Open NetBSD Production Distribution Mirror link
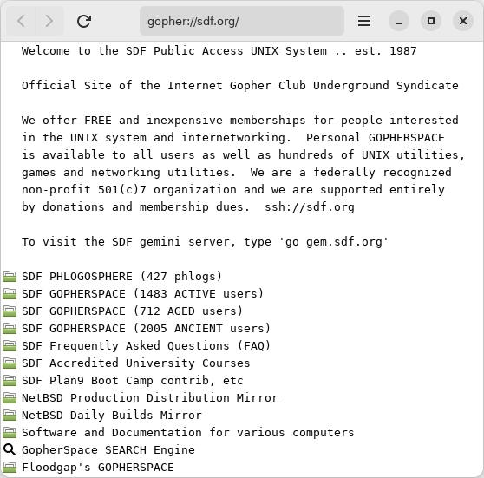Screen dimensions: 484x478 [150, 397]
